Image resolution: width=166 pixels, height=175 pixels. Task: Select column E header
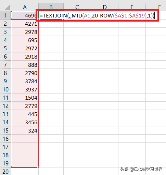click(132, 7)
